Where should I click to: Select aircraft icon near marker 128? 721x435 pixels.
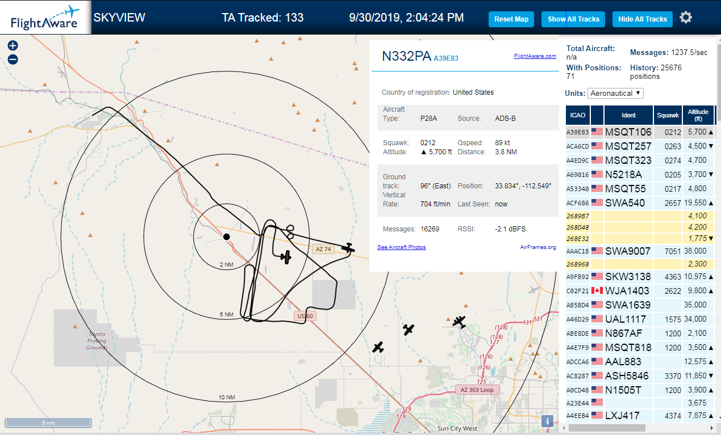pos(459,321)
